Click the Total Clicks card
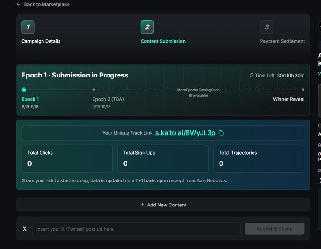This screenshot has width=321, height=249. (67, 159)
